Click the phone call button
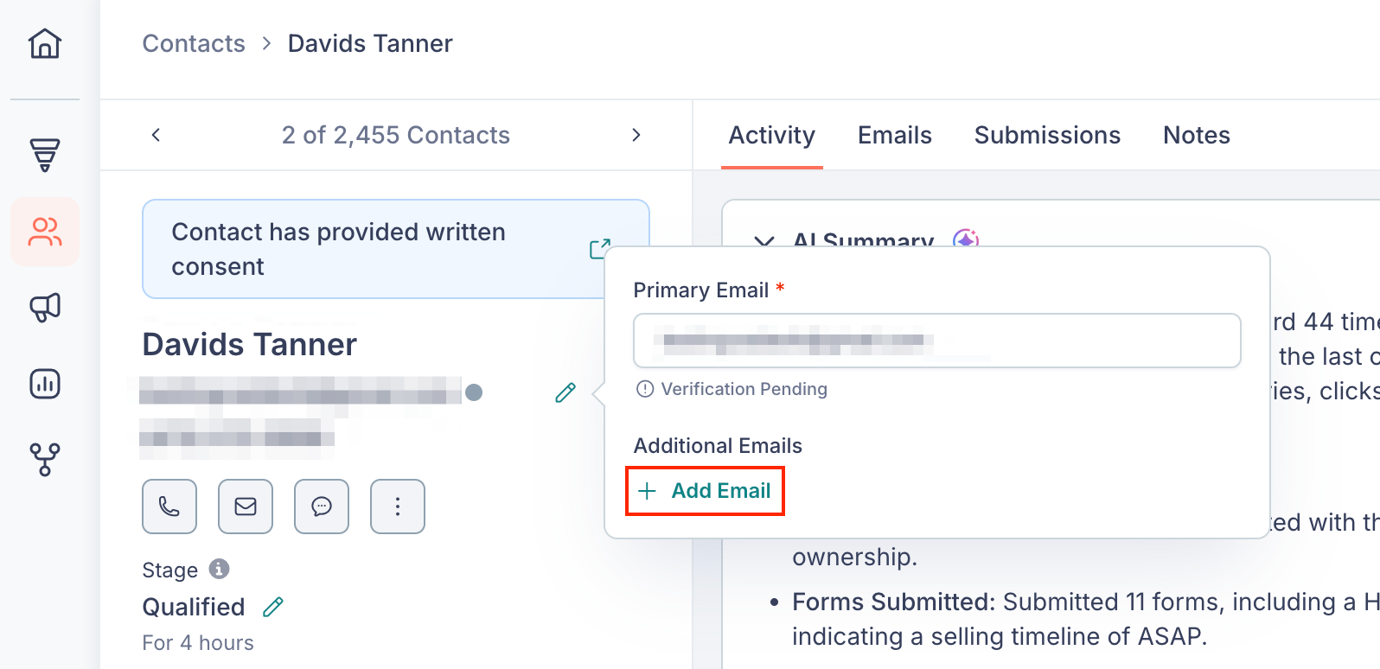The width and height of the screenshot is (1380, 669). click(169, 507)
